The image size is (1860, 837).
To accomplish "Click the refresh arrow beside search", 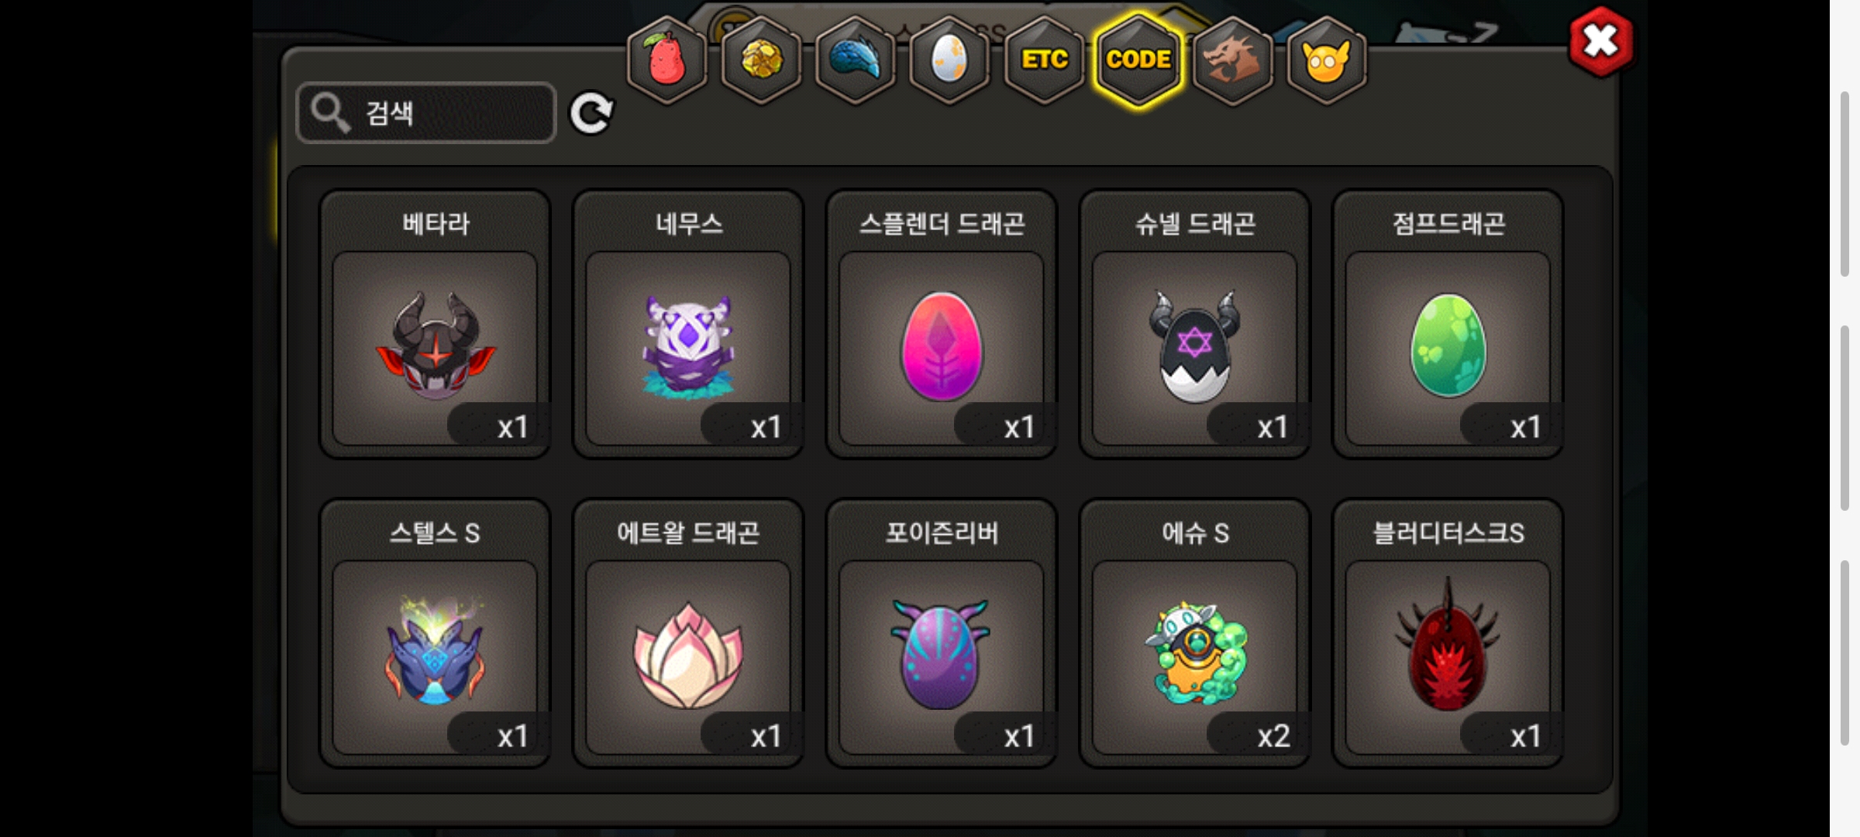I will (x=591, y=113).
